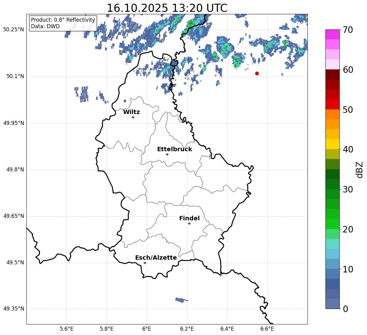Click the Ettelbruck station cross marker
This screenshot has height=335, width=367.
[x=167, y=154]
